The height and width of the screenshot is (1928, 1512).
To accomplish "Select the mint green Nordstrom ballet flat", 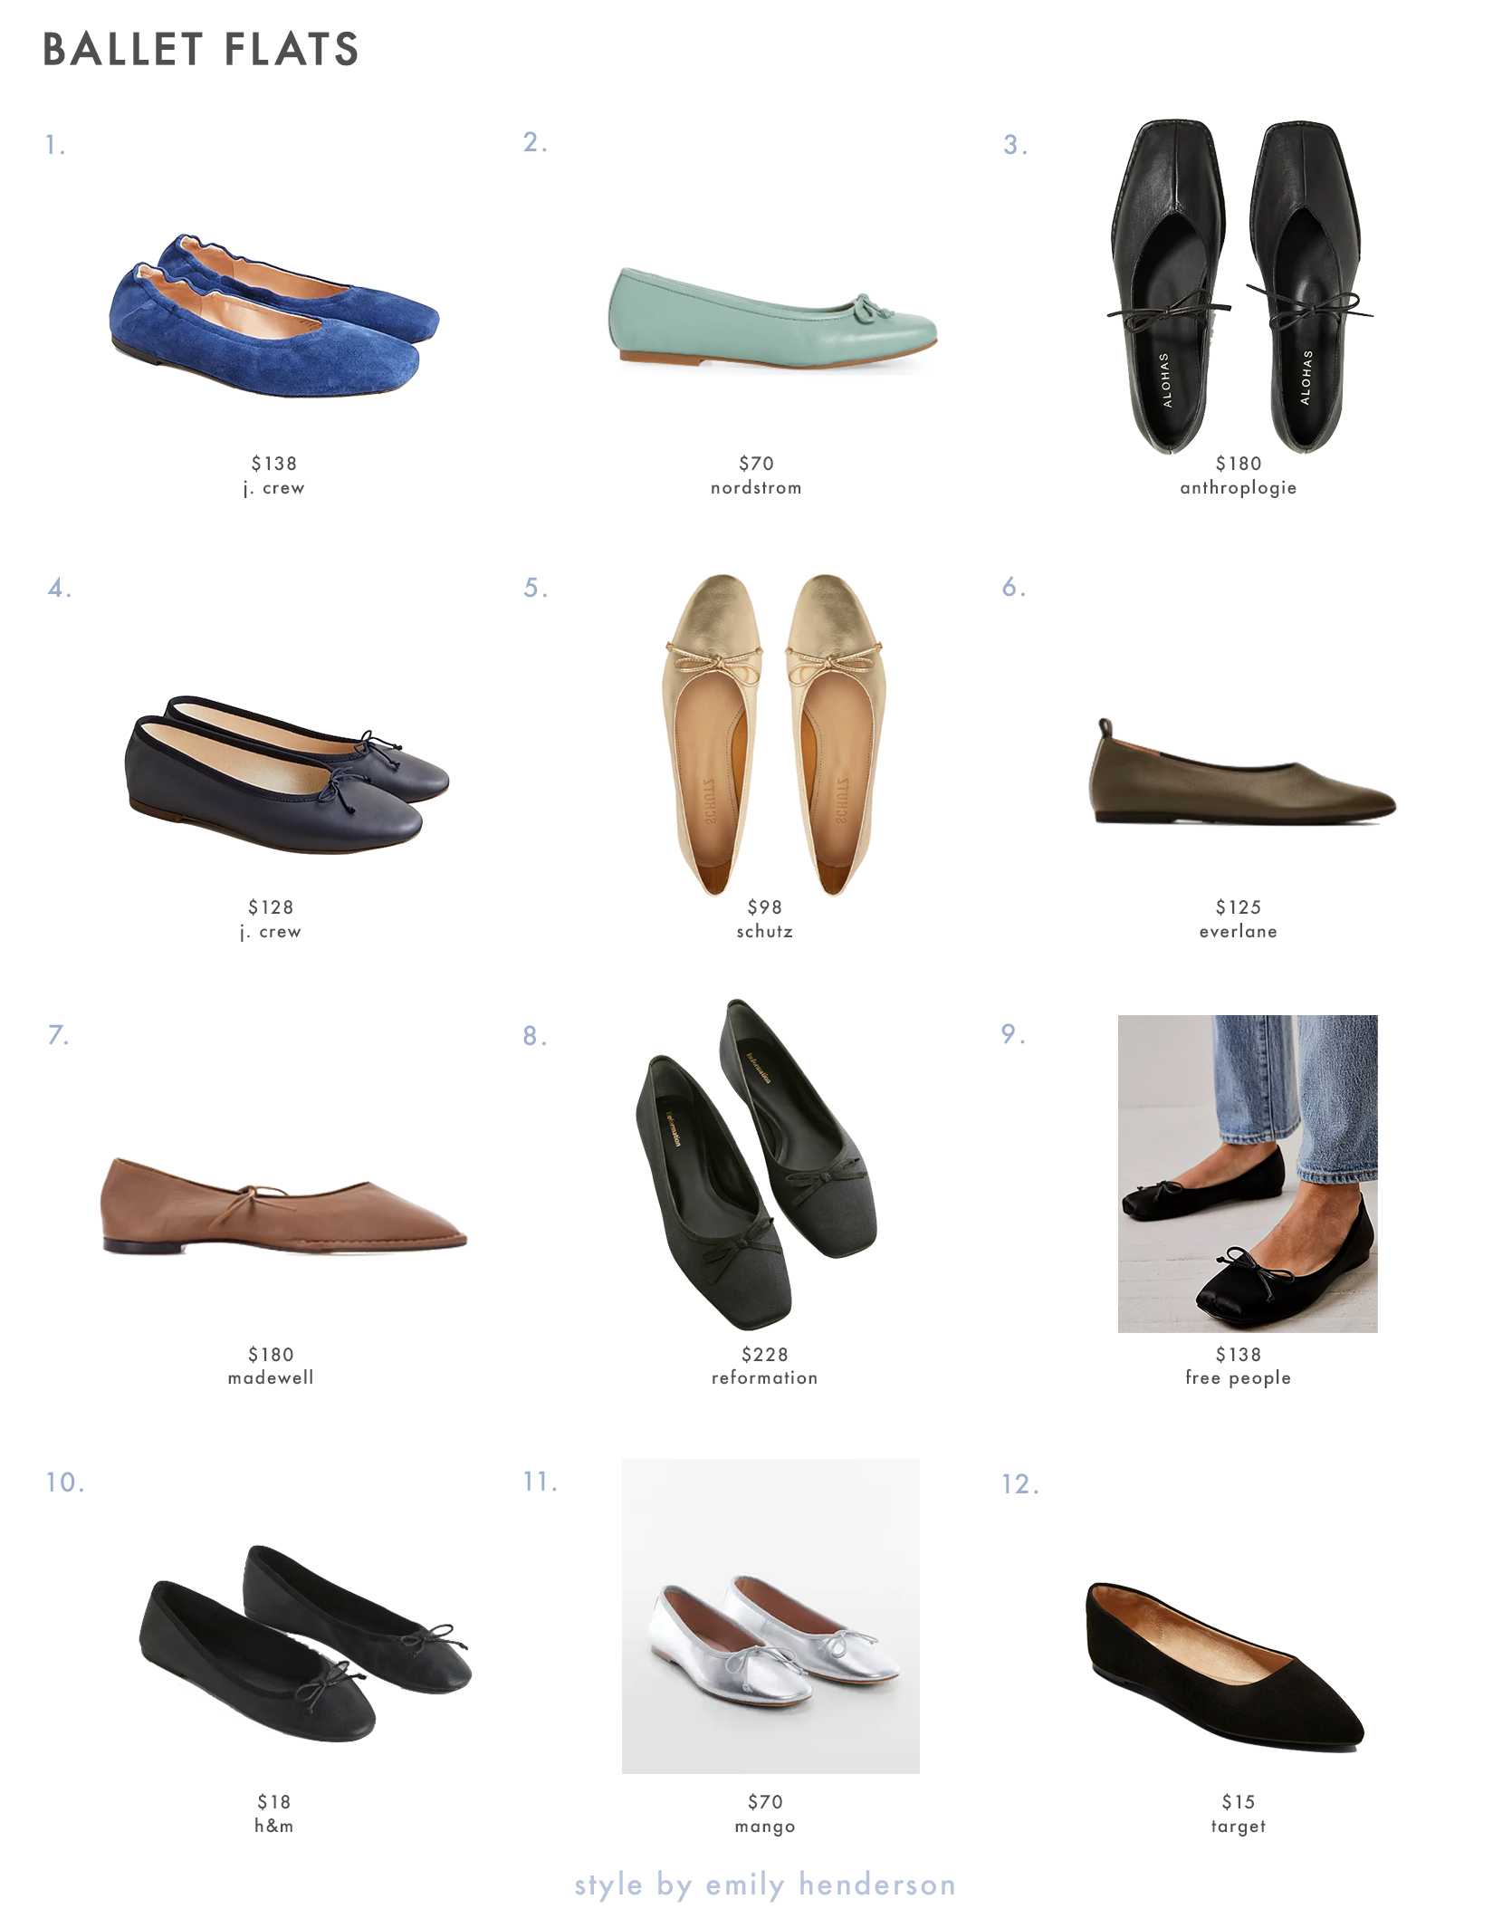I will pyautogui.click(x=772, y=317).
